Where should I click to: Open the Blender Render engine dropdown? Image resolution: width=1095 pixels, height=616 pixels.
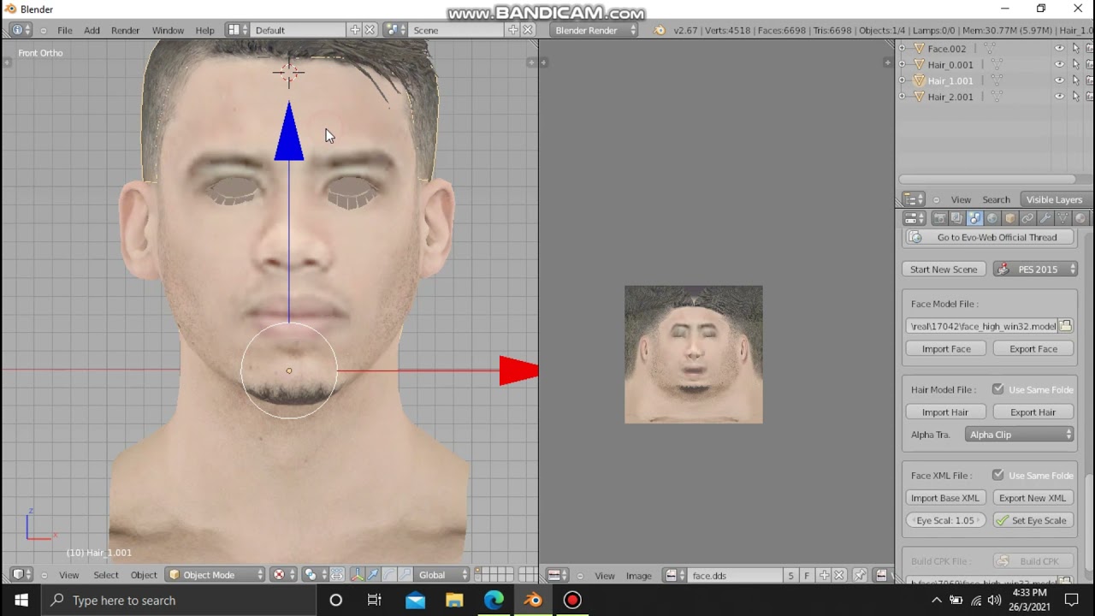[x=595, y=30]
